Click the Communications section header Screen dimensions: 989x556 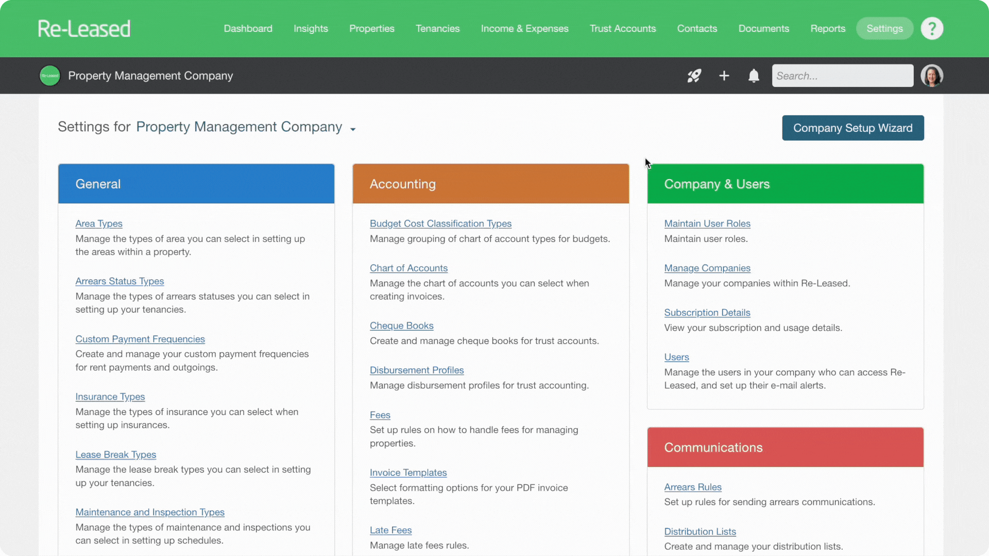[785, 447]
